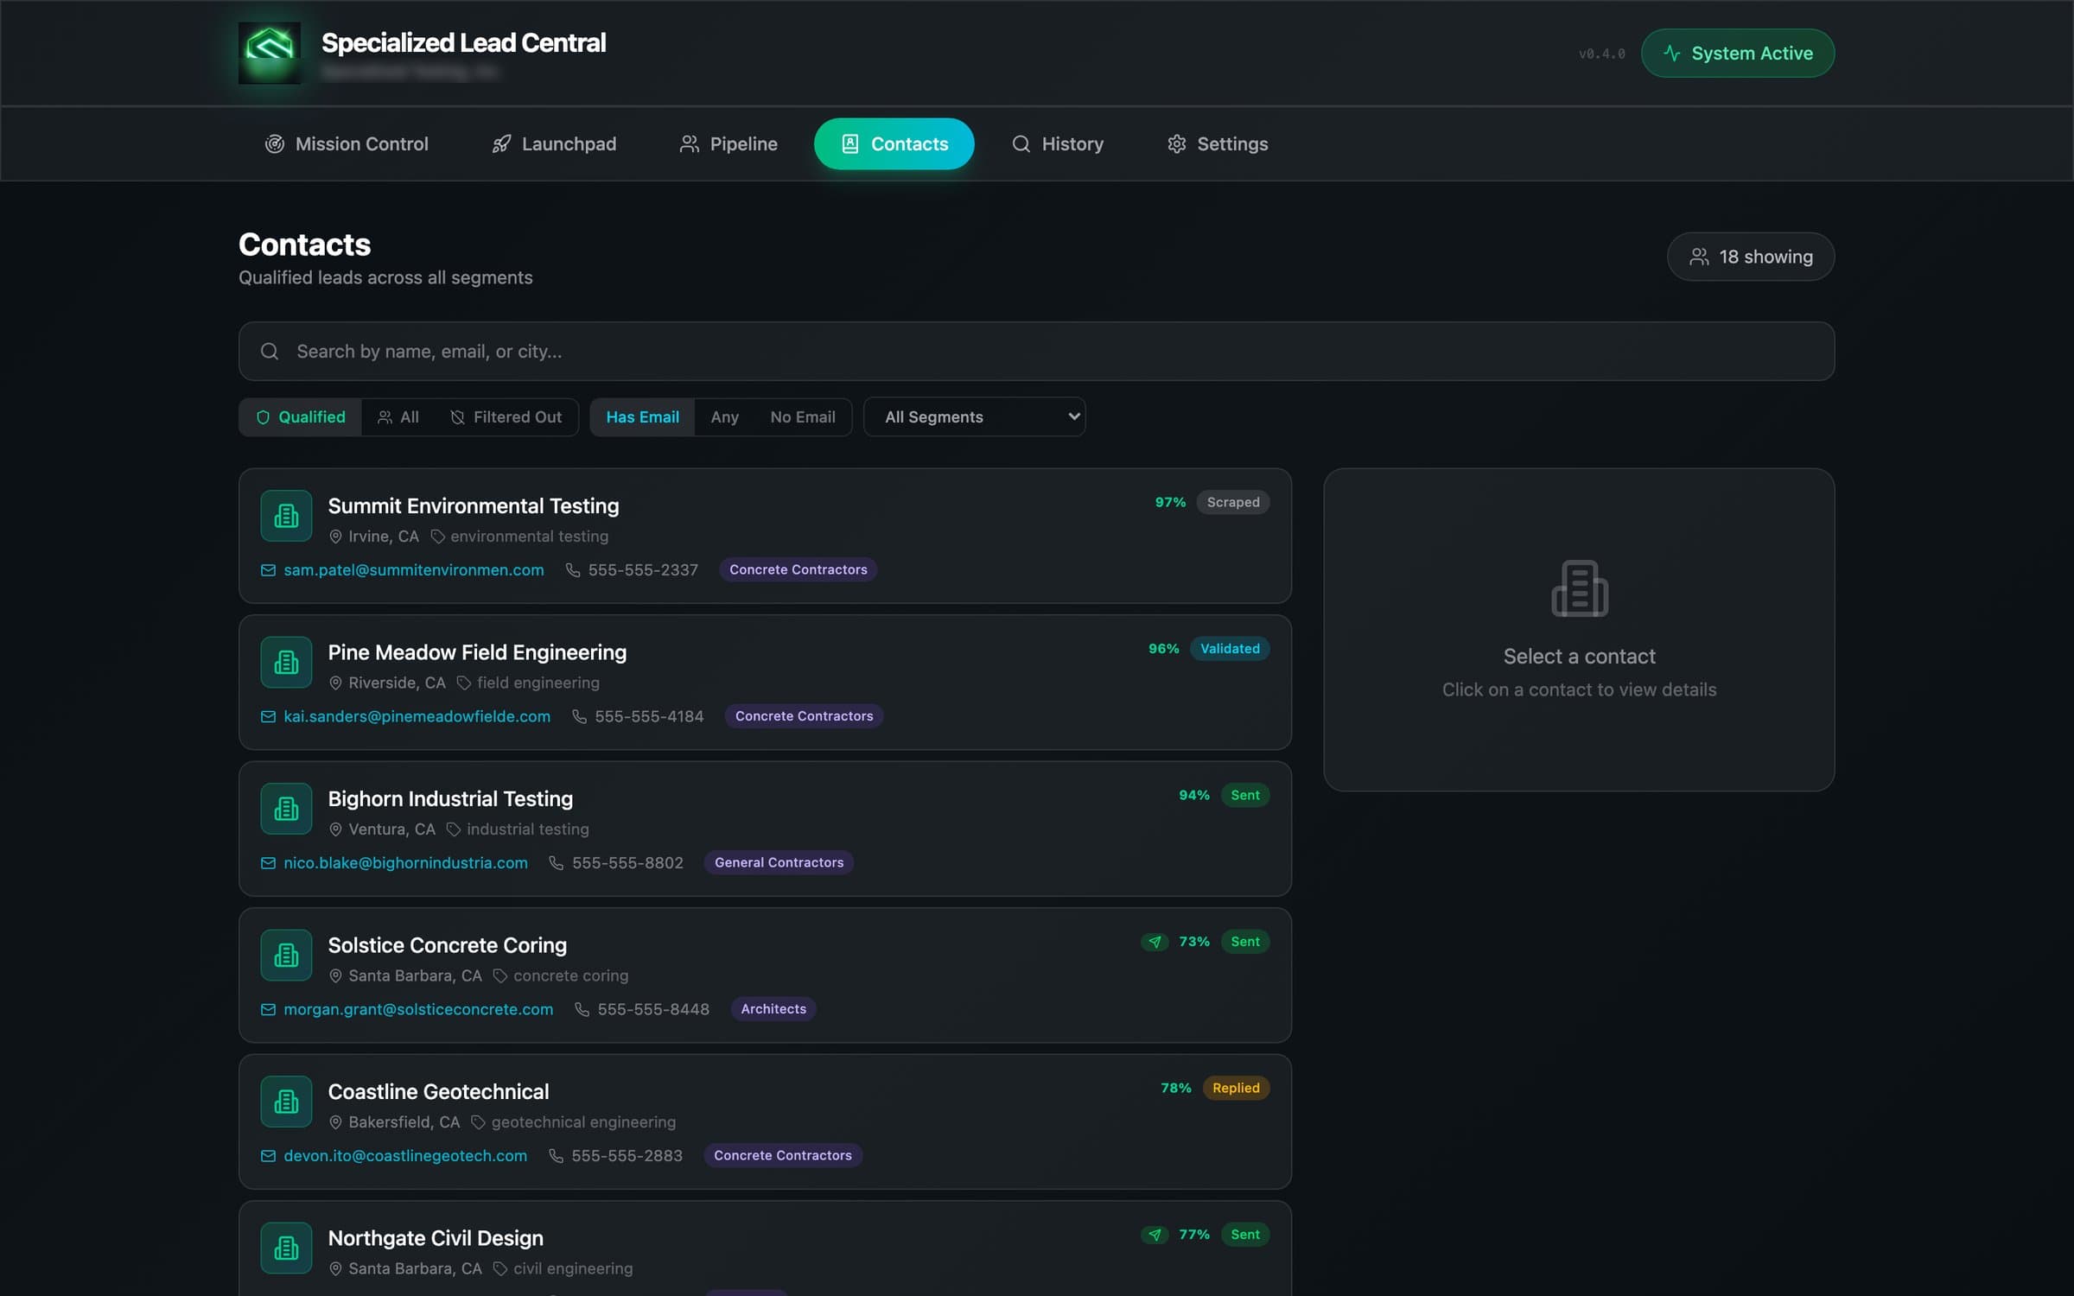Click the magnifier icon in the search bar
The image size is (2074, 1296).
tap(270, 352)
